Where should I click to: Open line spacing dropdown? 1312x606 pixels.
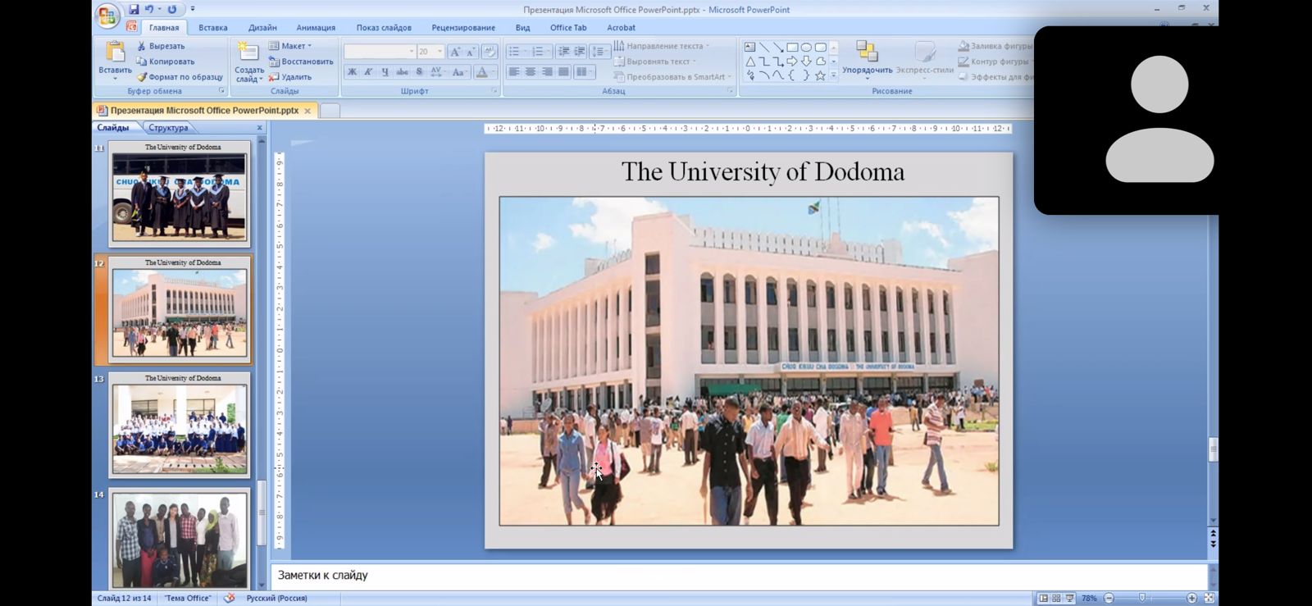tap(600, 52)
